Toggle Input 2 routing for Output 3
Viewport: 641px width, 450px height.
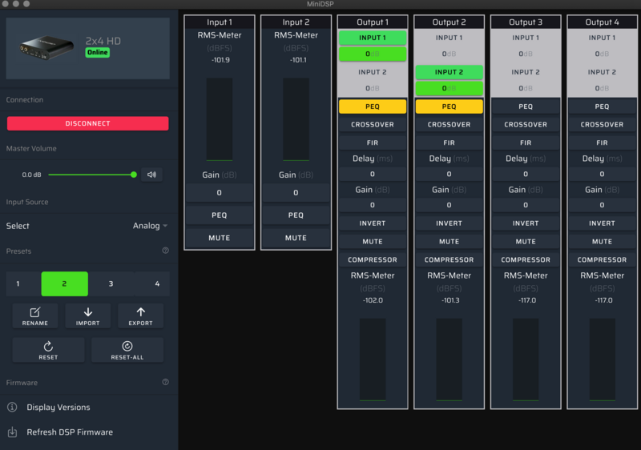(x=526, y=72)
